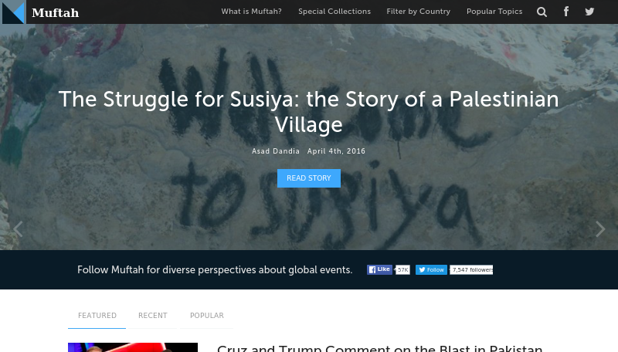Click the Facebook Like button
618x352 pixels.
coord(379,269)
